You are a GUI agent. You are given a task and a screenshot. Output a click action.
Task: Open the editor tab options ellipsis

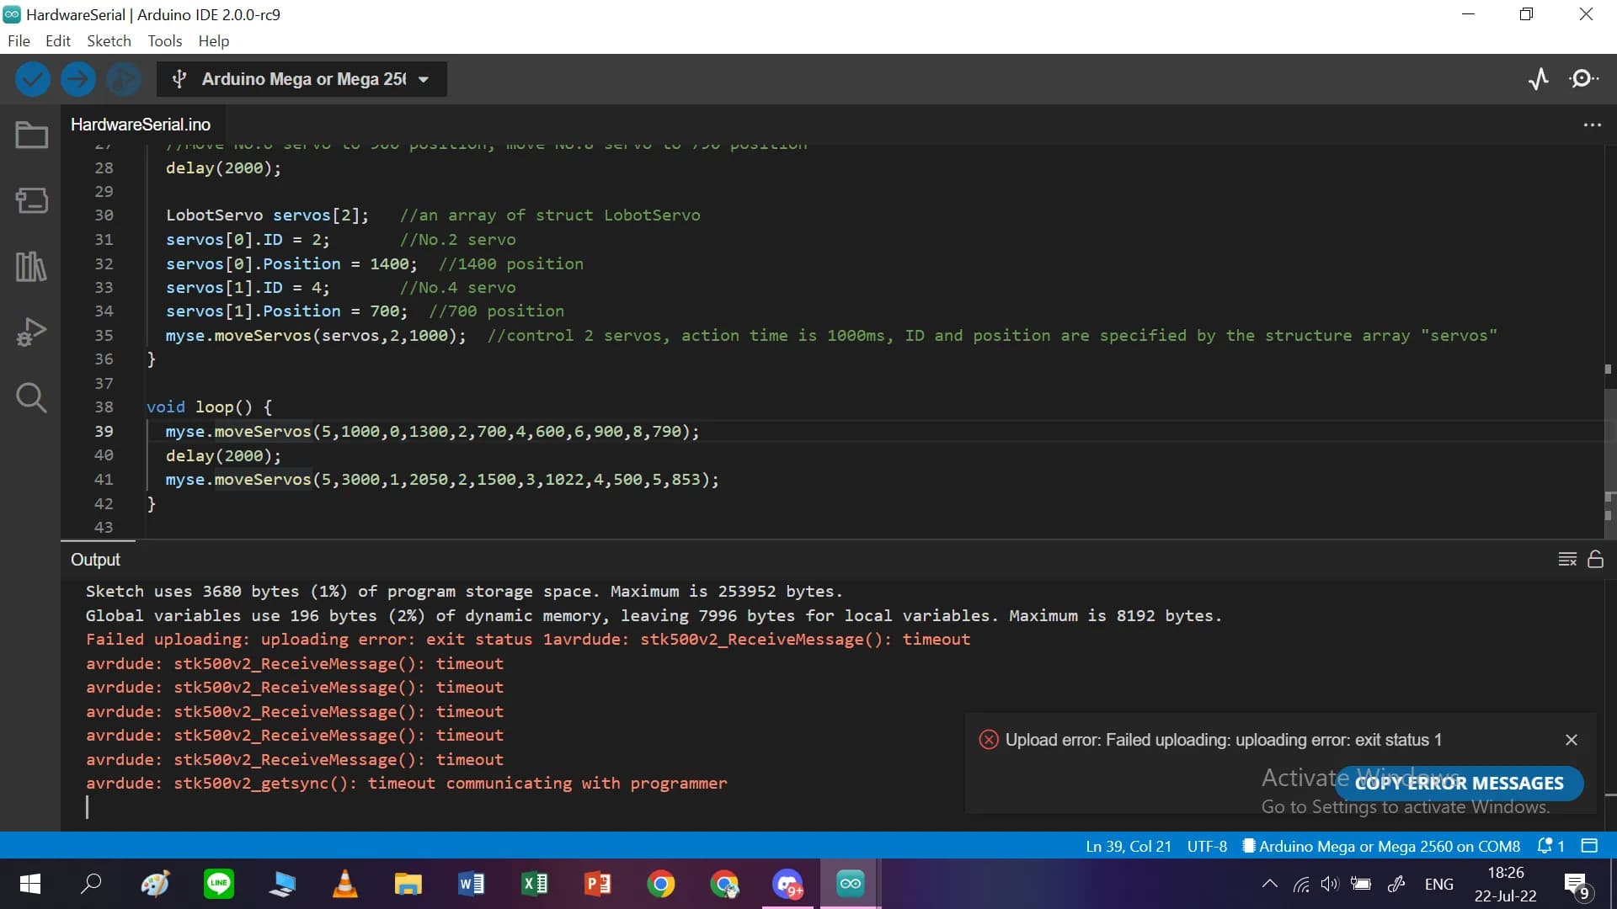(1592, 125)
